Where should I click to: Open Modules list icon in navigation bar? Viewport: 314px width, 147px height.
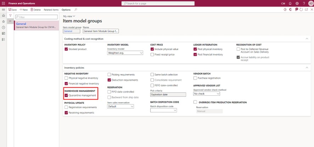pyautogui.click(x=3, y=40)
